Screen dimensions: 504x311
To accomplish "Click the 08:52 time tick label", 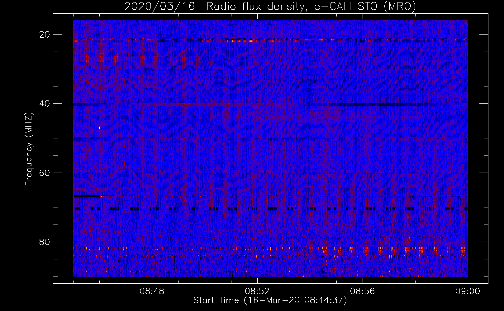I will click(257, 291).
